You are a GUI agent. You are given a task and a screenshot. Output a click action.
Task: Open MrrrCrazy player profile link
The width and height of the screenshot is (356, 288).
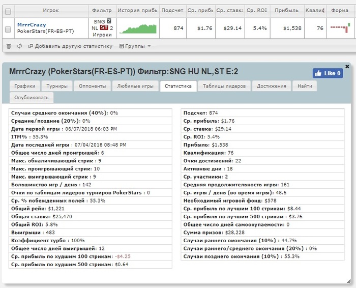32,24
